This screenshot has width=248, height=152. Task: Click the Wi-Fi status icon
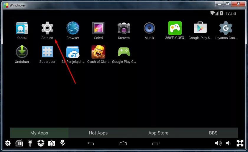(212, 13)
